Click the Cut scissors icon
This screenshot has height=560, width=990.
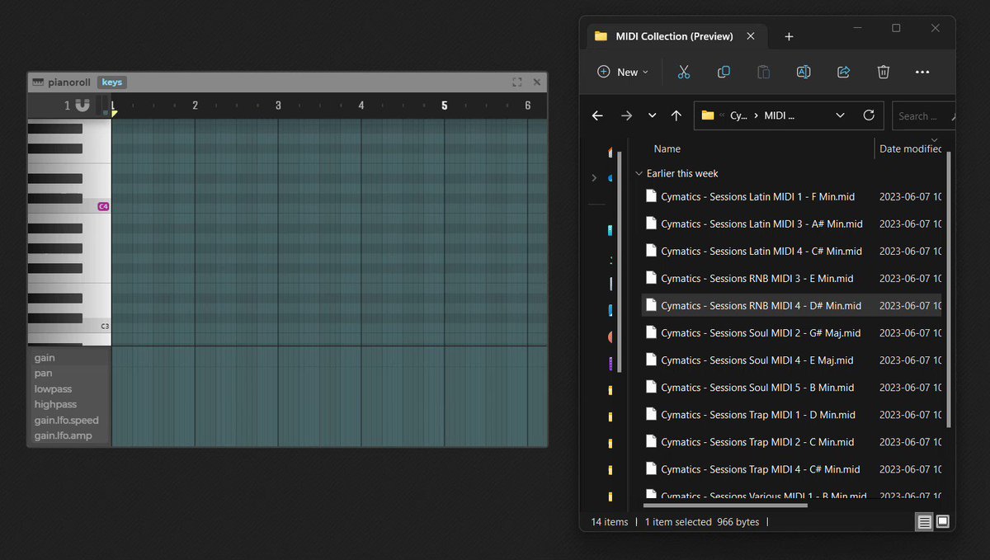[683, 72]
